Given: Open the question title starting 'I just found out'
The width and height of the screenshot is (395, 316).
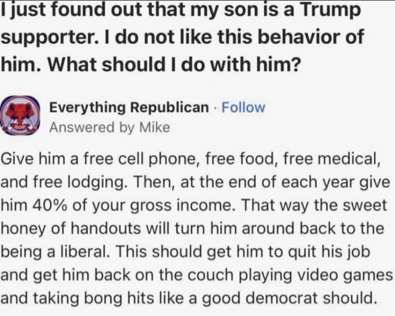Looking at the screenshot, I should pos(181,37).
